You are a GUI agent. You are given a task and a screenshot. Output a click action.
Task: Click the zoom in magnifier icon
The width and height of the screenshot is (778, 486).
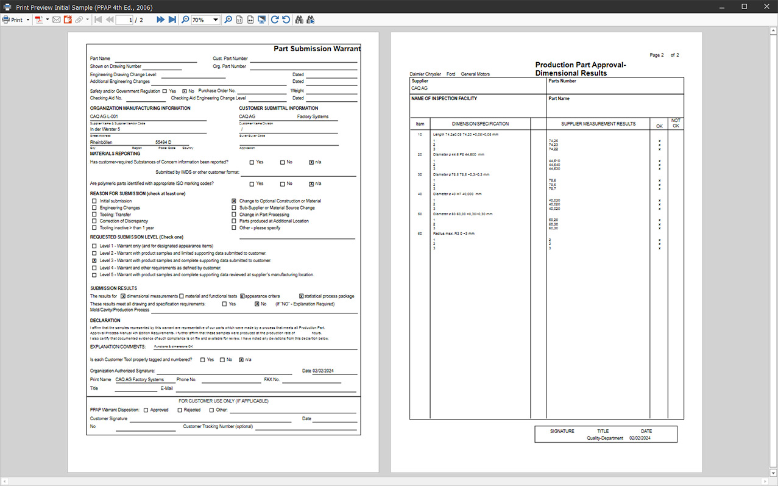point(228,20)
